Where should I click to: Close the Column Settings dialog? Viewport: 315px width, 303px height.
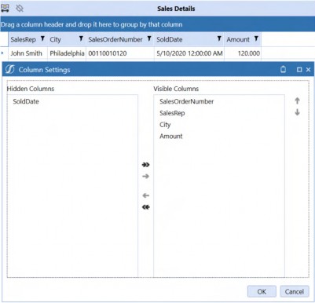pos(308,70)
